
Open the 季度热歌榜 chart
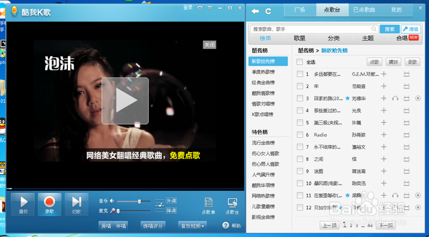tap(263, 72)
